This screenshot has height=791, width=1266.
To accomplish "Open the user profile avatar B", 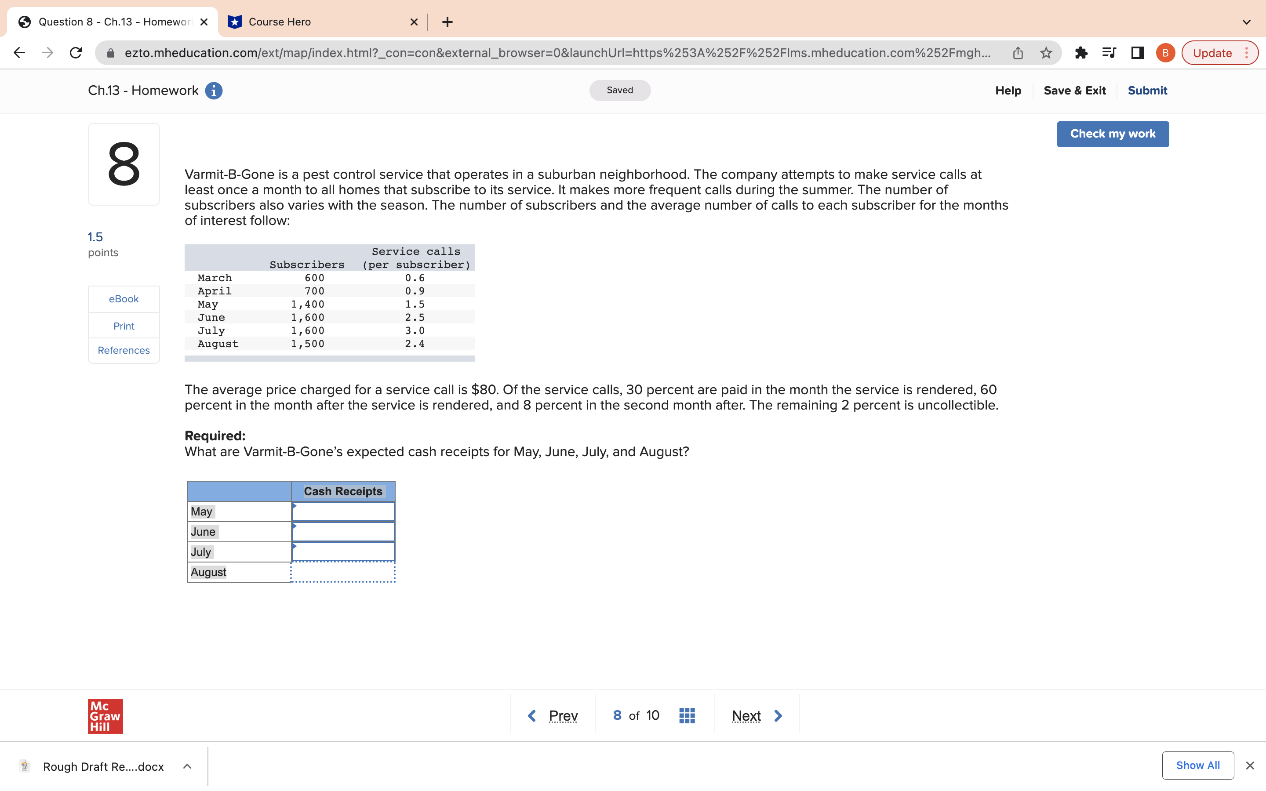I will coord(1165,53).
